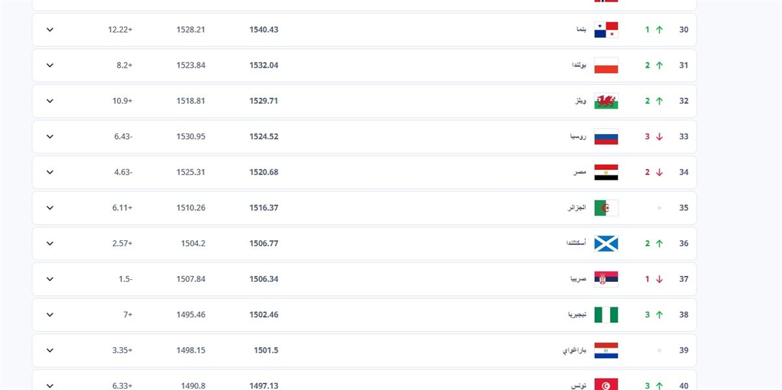Click the team name الجزائر
This screenshot has height=390, width=782.
pyautogui.click(x=577, y=208)
